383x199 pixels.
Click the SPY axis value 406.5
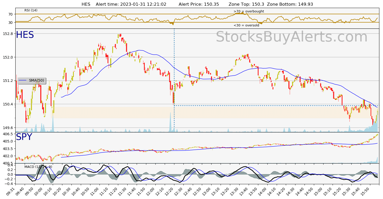tap(8, 134)
